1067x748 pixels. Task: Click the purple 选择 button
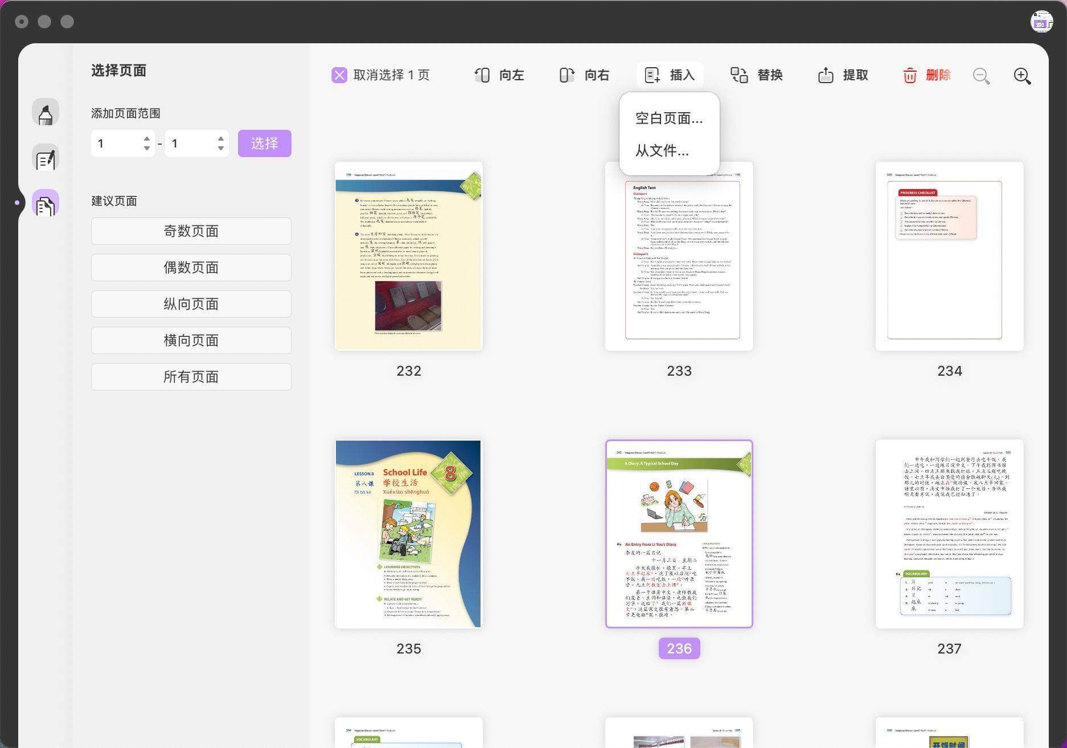coord(265,143)
